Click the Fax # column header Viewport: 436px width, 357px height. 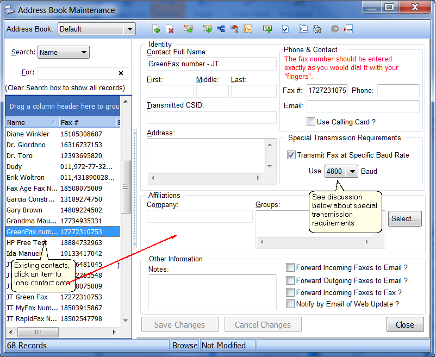pos(87,123)
